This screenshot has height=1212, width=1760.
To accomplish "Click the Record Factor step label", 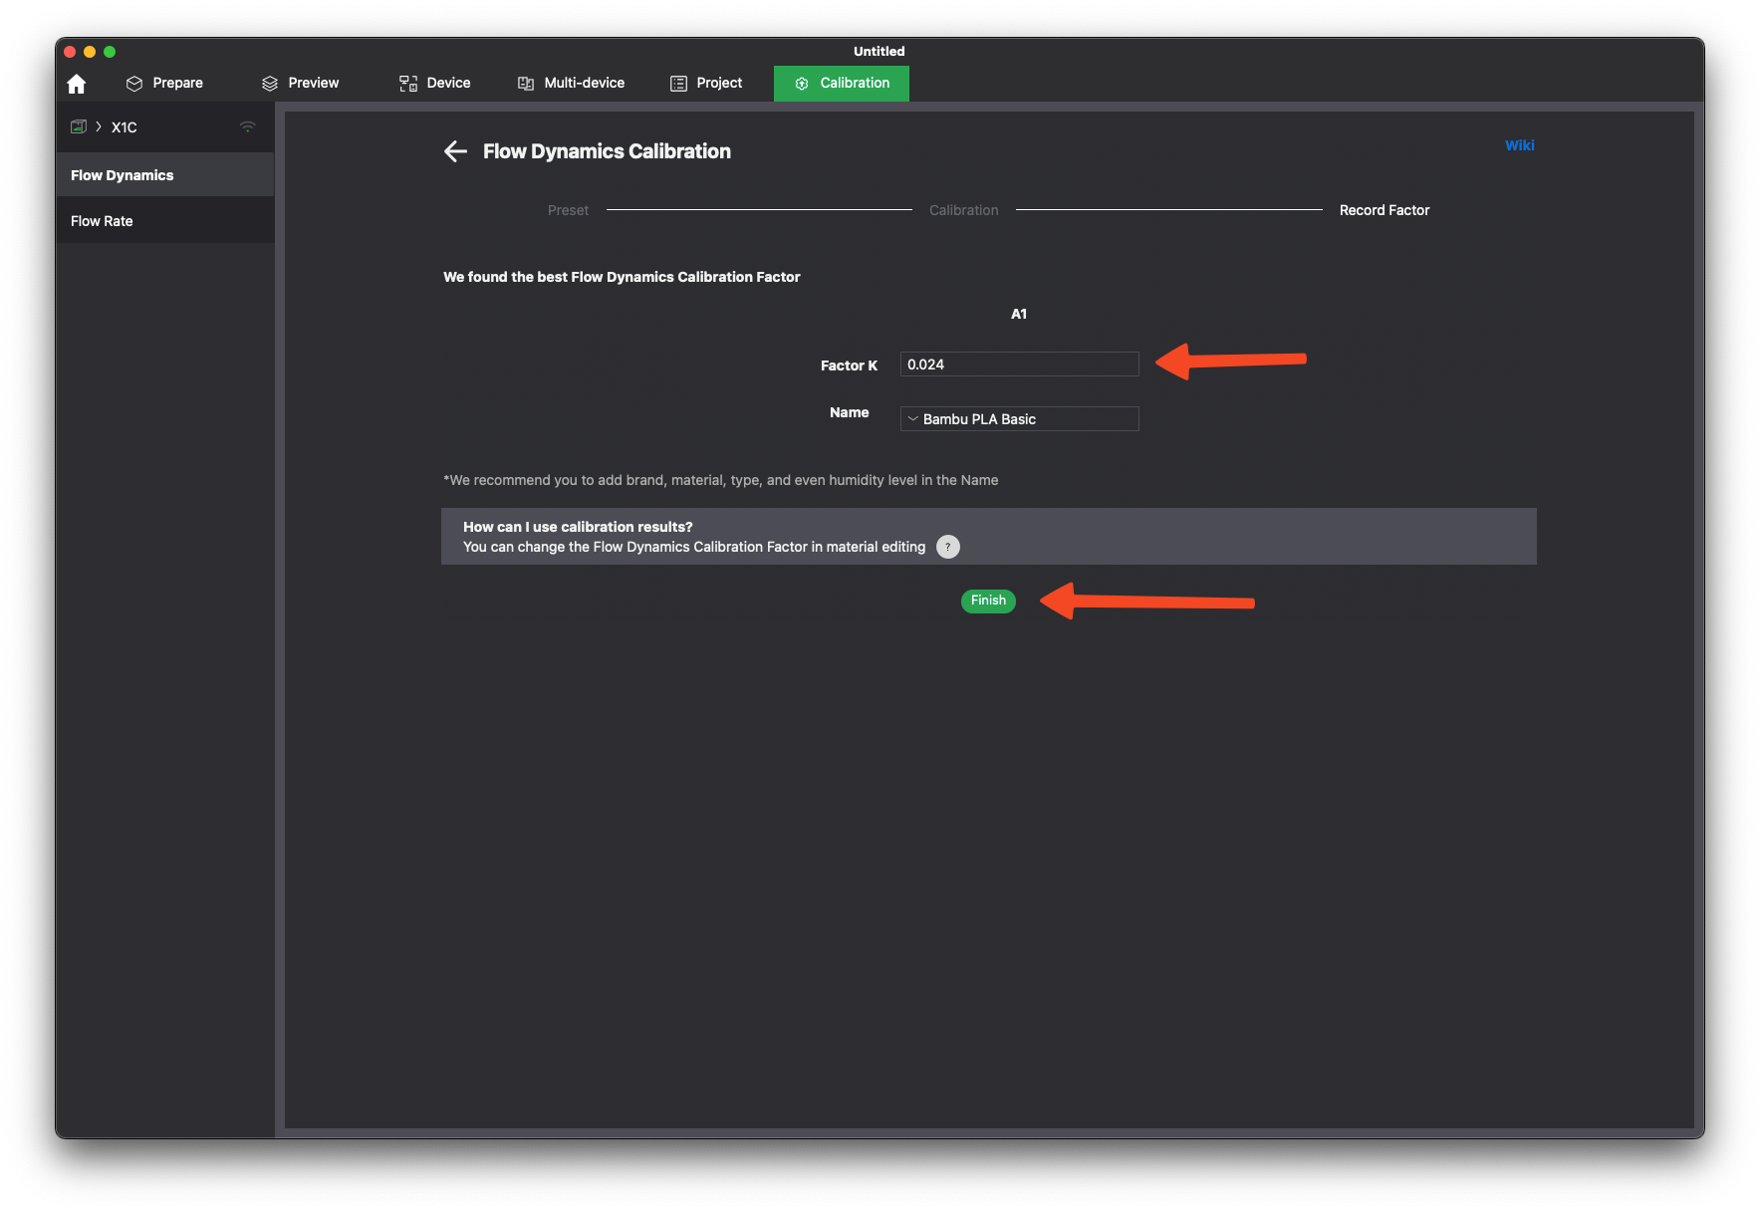I will click(1383, 210).
